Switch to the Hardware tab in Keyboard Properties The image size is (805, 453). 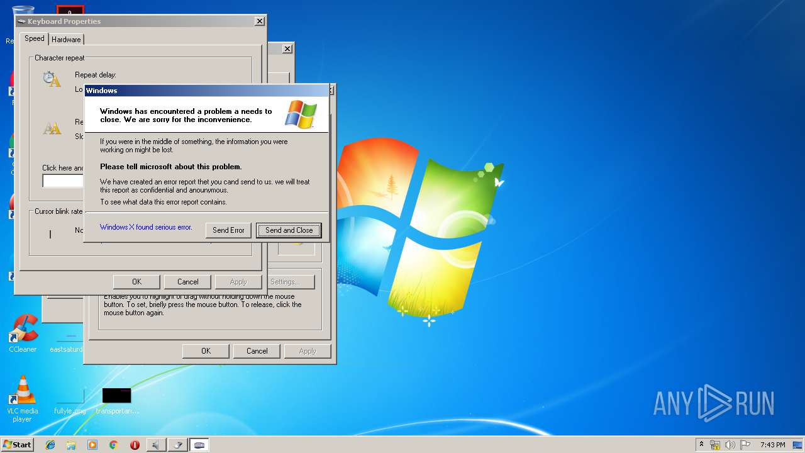pyautogui.click(x=66, y=40)
